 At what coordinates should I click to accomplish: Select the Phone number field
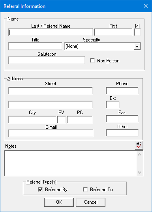[122, 91]
